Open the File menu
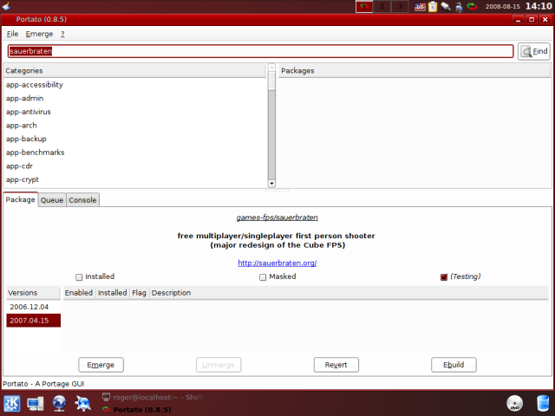This screenshot has width=555, height=416. click(12, 34)
